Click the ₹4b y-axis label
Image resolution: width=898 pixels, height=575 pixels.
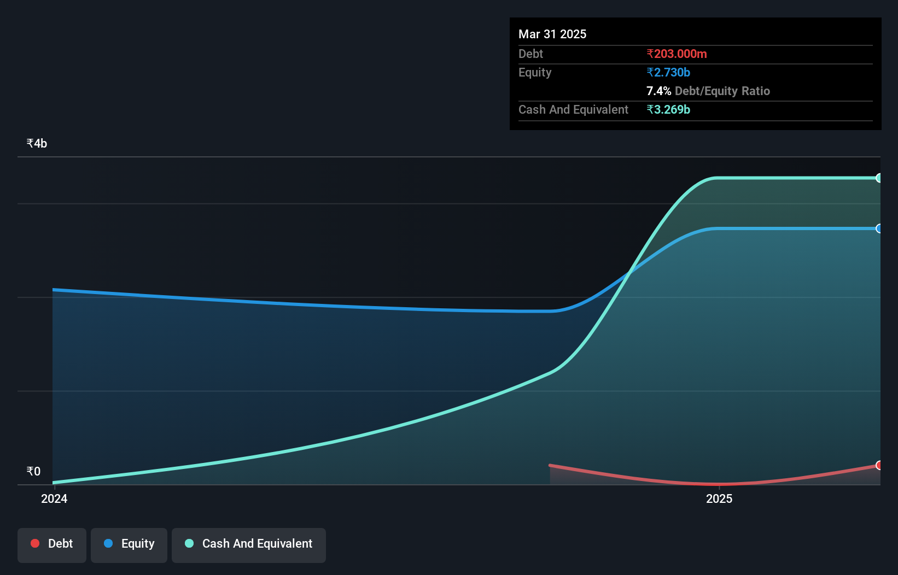tap(37, 143)
